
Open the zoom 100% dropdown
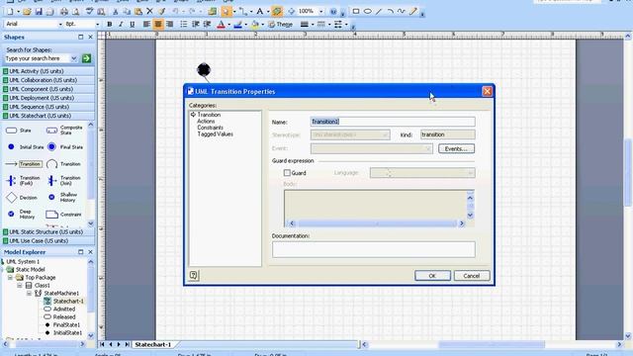click(320, 11)
